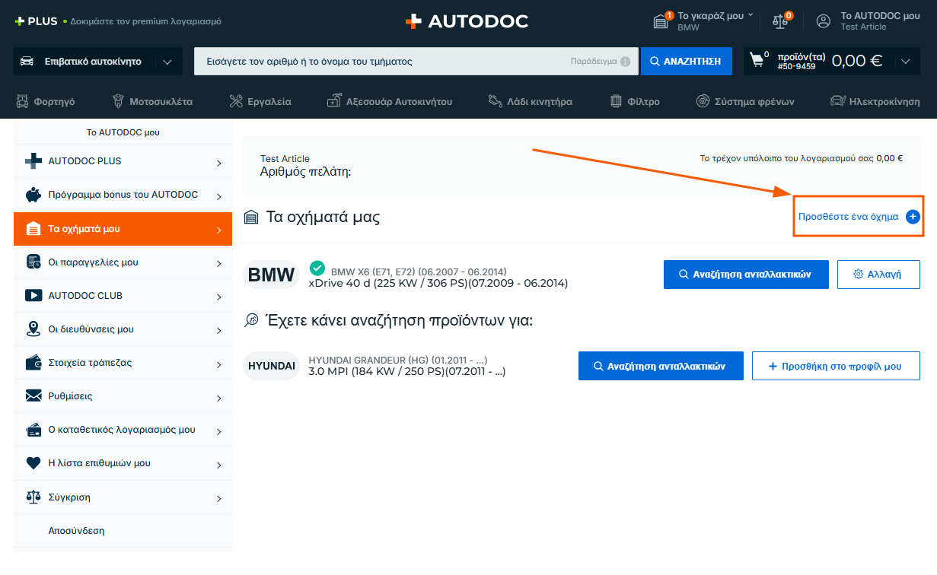Click the info icon beside Παράδειγμα

(625, 62)
